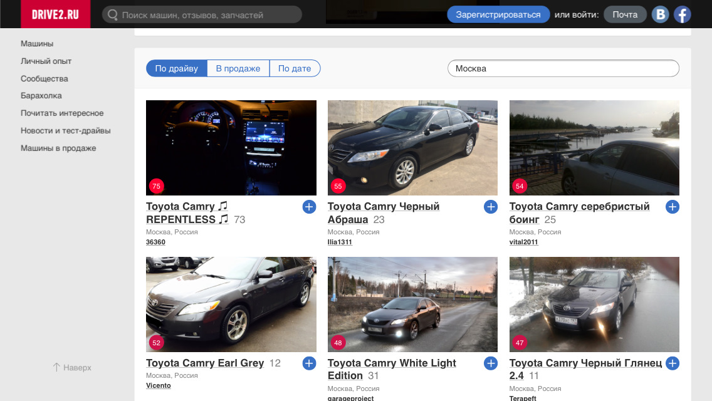712x401 pixels.
Task: Open the Черный Глянец snowy photo
Action: point(594,305)
